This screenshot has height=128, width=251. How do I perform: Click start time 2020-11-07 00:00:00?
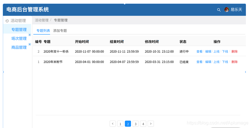click(89, 52)
